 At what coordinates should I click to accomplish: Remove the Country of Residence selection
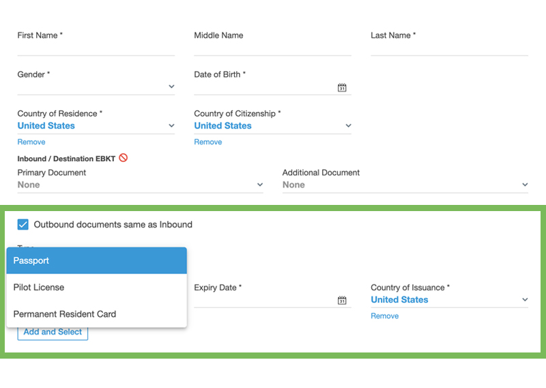click(31, 142)
